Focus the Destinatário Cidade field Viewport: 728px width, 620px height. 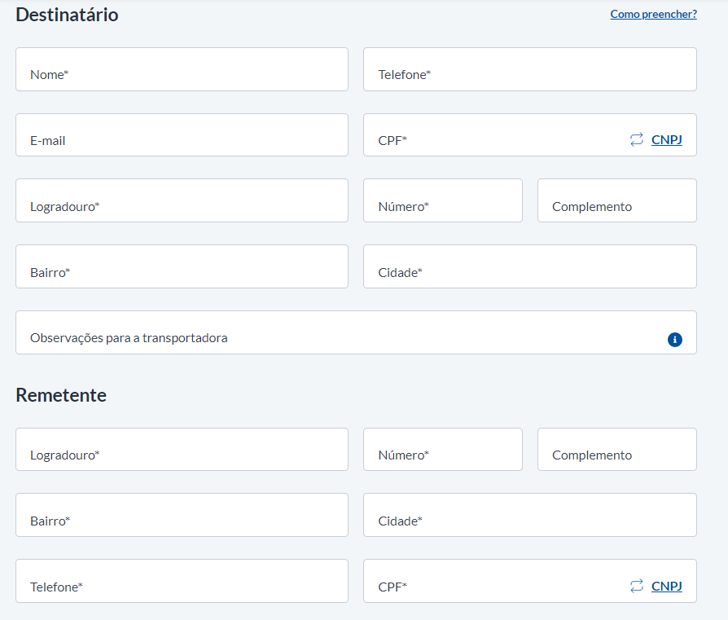click(530, 266)
